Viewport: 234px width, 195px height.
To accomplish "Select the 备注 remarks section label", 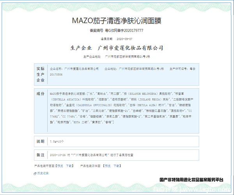I will click(40, 155).
